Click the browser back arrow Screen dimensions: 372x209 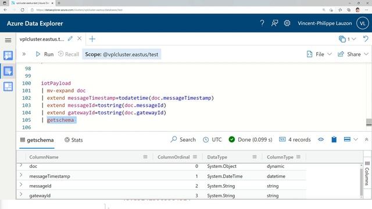point(5,10)
